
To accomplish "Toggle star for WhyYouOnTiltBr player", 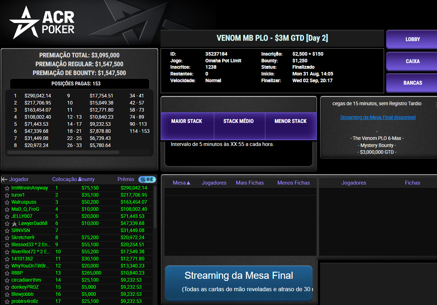I will click(x=7, y=266).
